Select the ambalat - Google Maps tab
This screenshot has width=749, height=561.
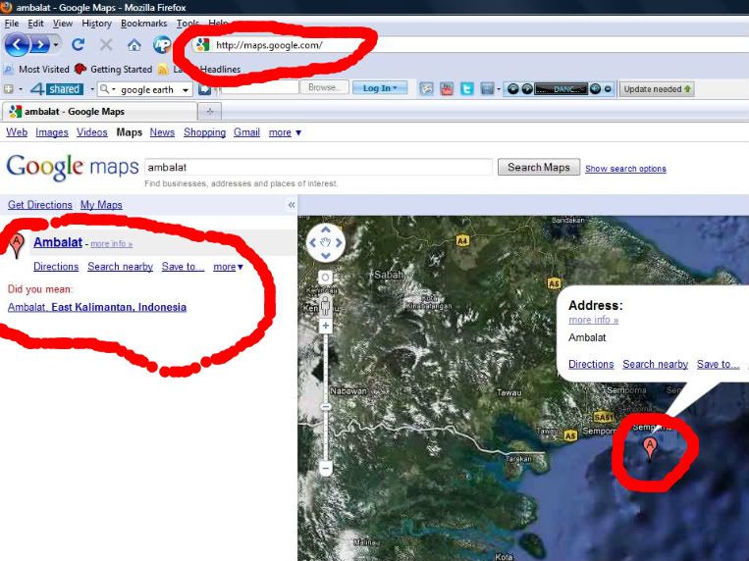[x=99, y=111]
